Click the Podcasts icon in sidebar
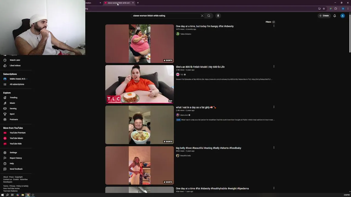The height and width of the screenshot is (197, 351). coord(5,119)
